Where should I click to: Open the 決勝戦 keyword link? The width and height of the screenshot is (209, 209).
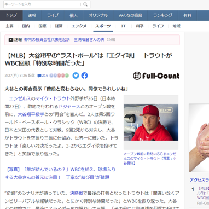coord(76,193)
